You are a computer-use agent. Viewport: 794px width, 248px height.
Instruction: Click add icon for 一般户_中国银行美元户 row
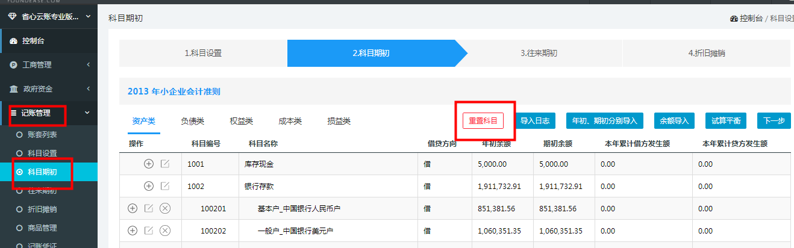point(133,231)
